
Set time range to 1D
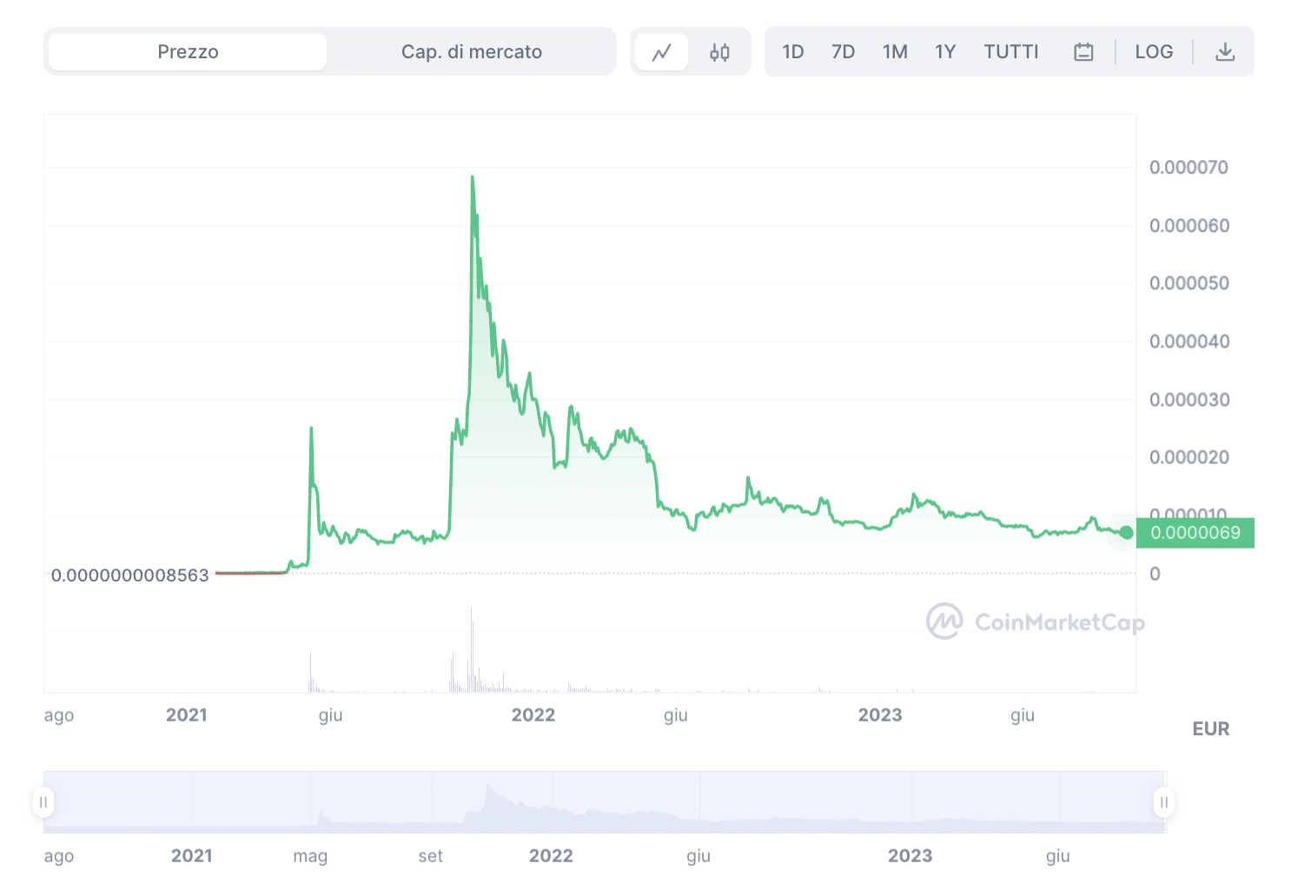pyautogui.click(x=792, y=52)
